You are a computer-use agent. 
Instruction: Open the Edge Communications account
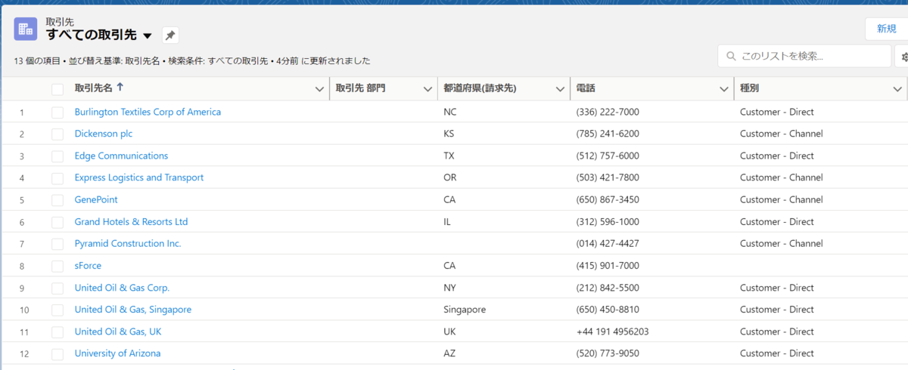pyautogui.click(x=121, y=156)
